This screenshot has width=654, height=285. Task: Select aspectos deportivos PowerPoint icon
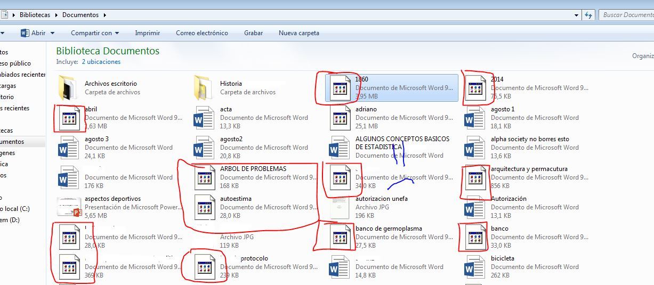click(68, 207)
